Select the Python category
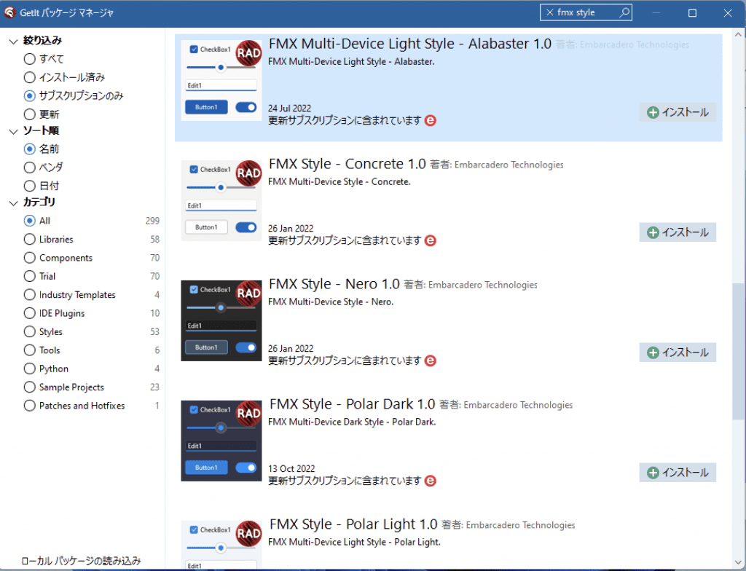746x571 pixels. [x=46, y=369]
